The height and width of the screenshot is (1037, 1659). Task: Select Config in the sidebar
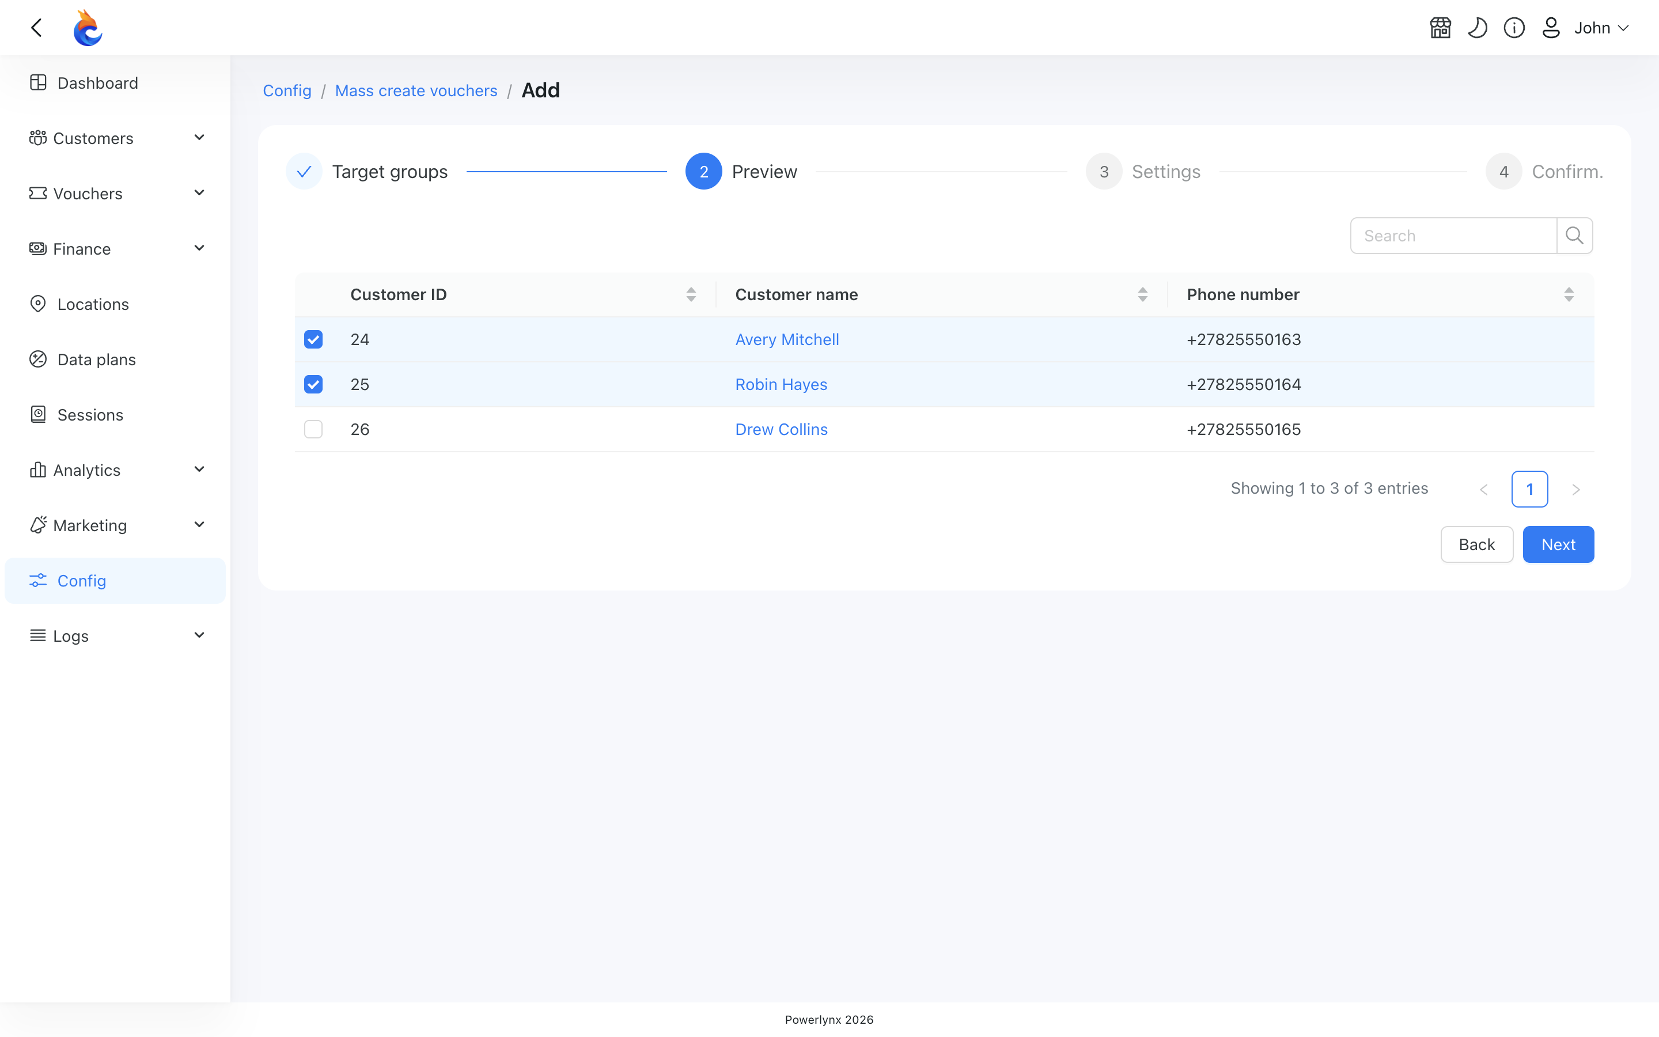click(115, 581)
